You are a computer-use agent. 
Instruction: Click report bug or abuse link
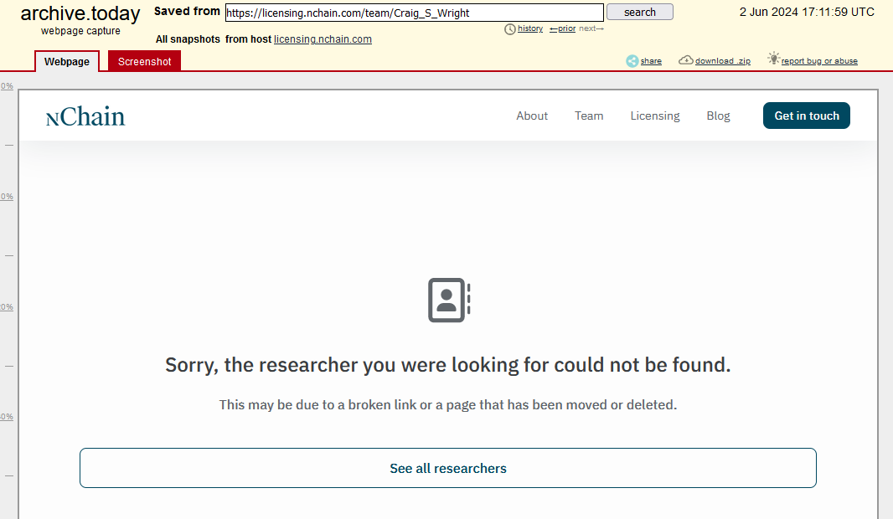(x=819, y=61)
